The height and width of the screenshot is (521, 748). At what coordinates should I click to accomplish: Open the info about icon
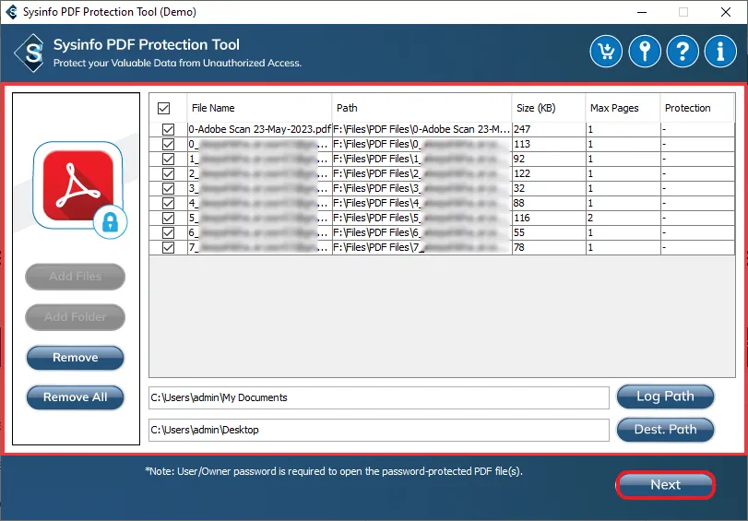(x=719, y=52)
